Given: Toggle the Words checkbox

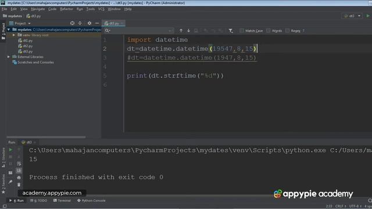Looking at the screenshot, I should pos(269,31).
